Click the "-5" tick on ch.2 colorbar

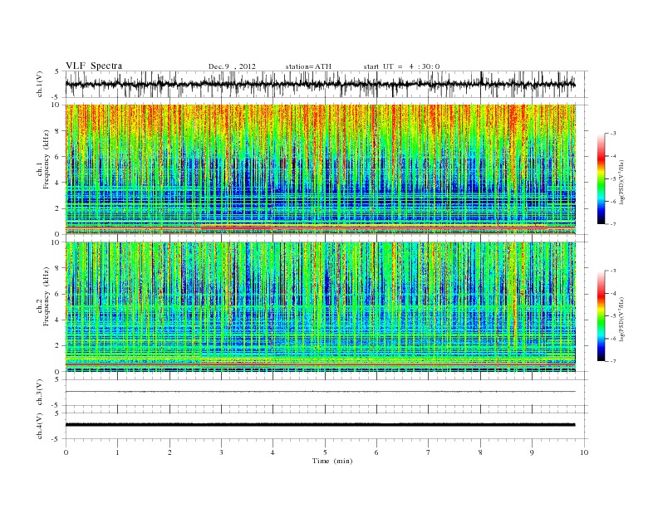pyautogui.click(x=612, y=316)
